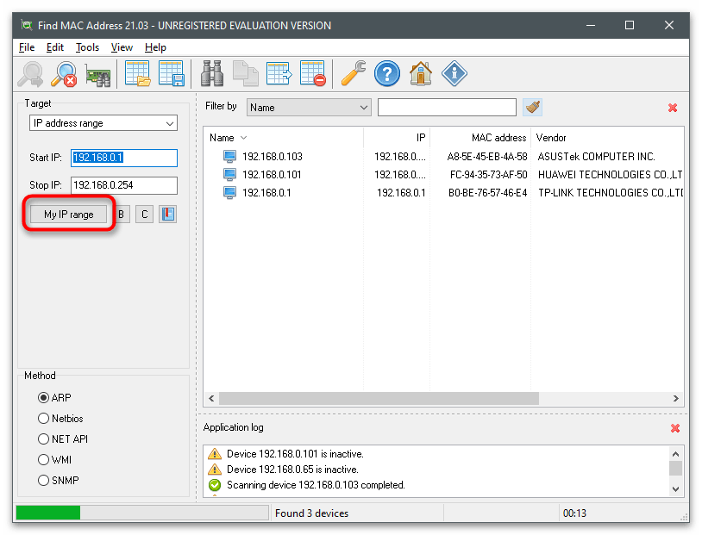Click scroll down arrow in Application log
This screenshot has height=535, width=702.
675,489
